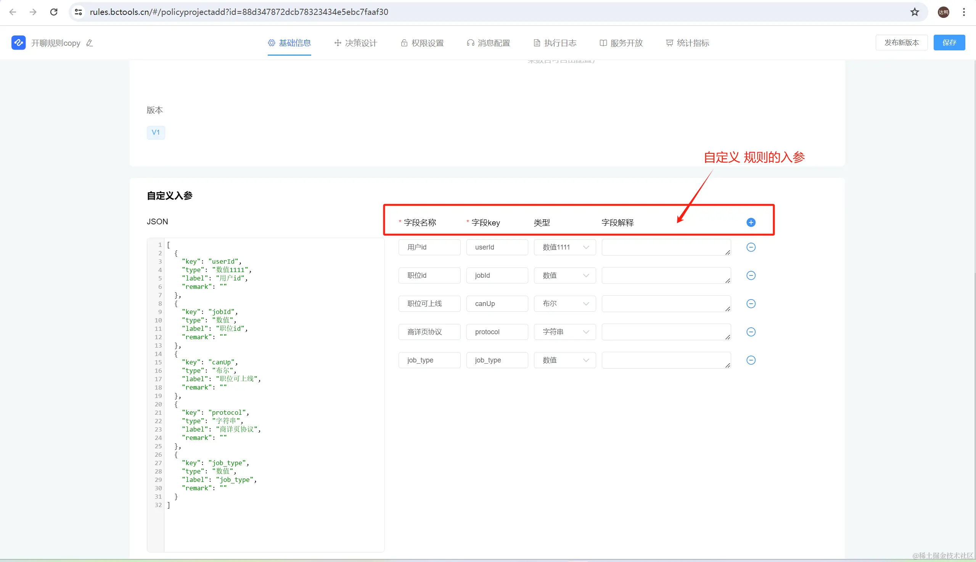Select the V1 version tag
Screen dimensions: 976x562
(x=156, y=132)
